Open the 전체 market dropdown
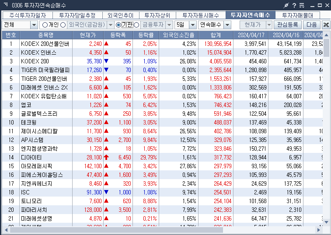 pos(34,25)
